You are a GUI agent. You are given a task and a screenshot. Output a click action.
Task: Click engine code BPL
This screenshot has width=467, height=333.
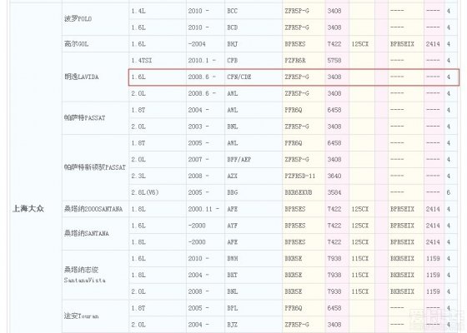coord(233,308)
